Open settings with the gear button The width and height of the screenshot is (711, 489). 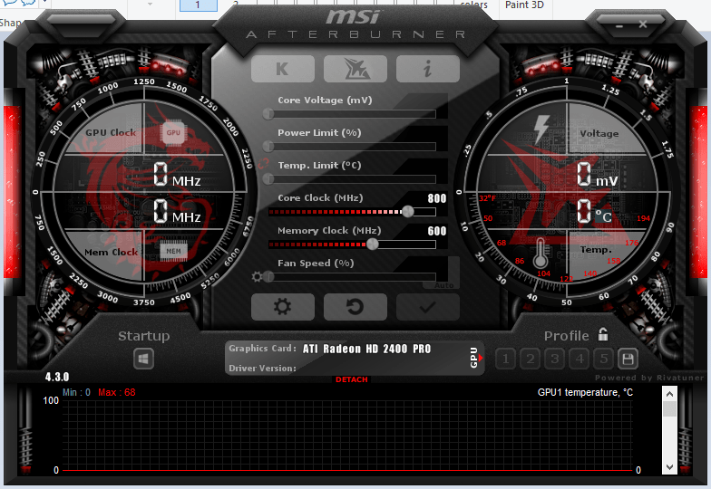pyautogui.click(x=283, y=307)
